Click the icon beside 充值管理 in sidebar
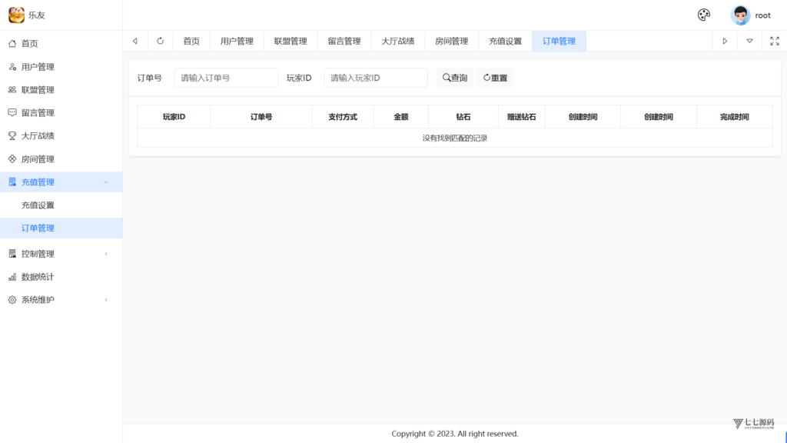Screen dimensions: 787x443 coord(12,182)
